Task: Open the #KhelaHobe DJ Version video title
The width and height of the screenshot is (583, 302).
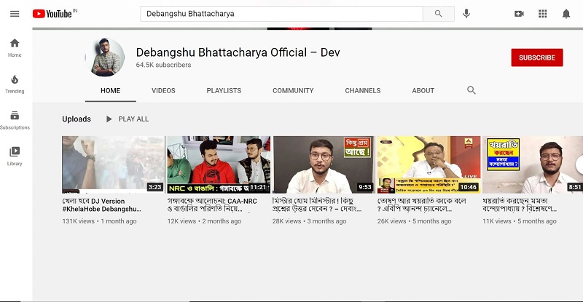Action: [102, 205]
